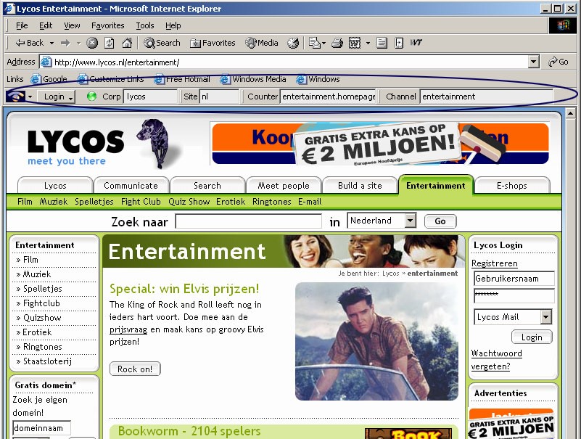Image resolution: width=581 pixels, height=439 pixels.
Task: Open the Edit menu
Action: (46, 25)
